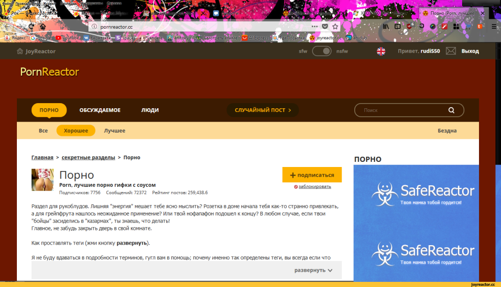Screen dimensions: 501x287
Task: Click the UK flag language icon
Action: (x=381, y=51)
